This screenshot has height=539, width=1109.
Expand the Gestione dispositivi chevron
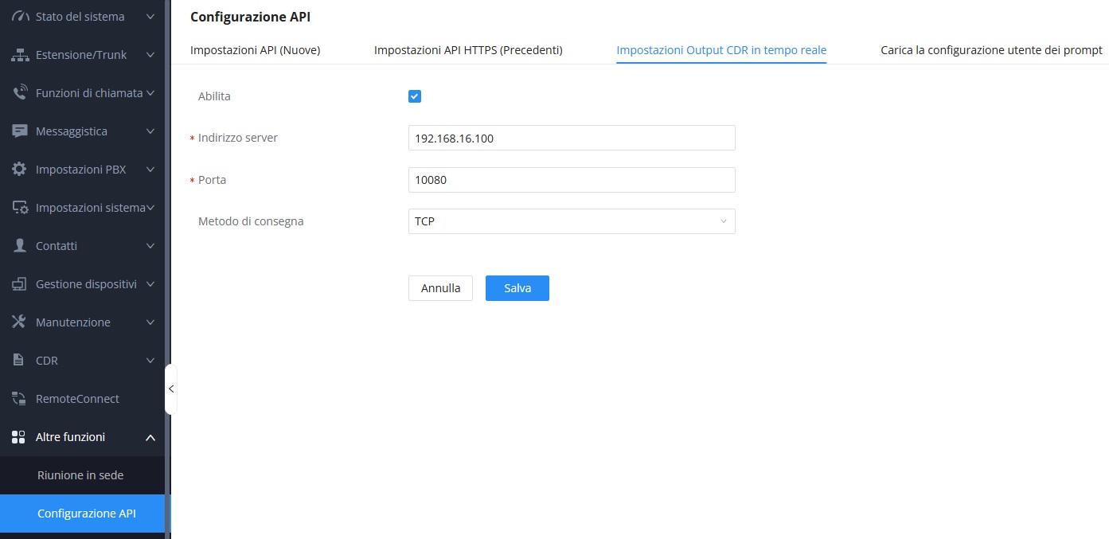[150, 284]
